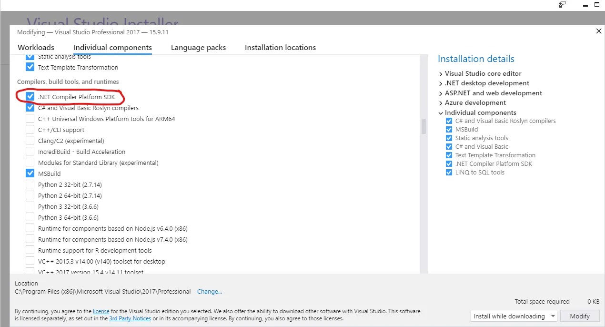Viewport: 605px width, 327px height.
Task: Check VC++ 2015.3 v14.00 (v140) toolset
Action: coord(30,261)
